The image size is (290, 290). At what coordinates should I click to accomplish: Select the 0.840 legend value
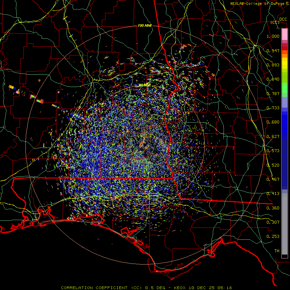coord(273,79)
